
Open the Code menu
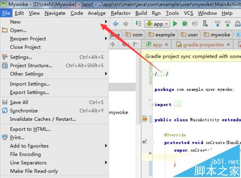[77, 13]
